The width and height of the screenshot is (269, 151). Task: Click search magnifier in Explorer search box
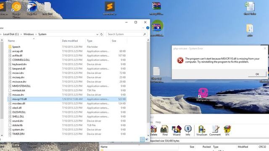[145, 34]
